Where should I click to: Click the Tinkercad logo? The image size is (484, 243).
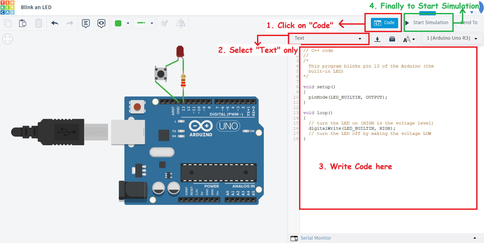(8, 8)
